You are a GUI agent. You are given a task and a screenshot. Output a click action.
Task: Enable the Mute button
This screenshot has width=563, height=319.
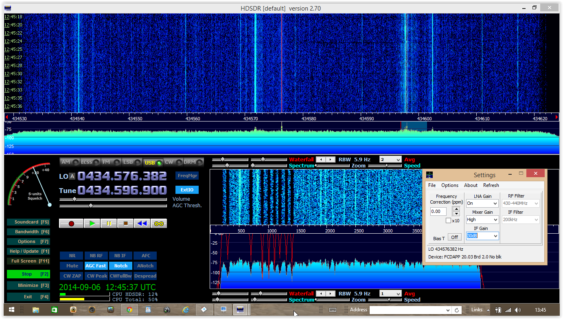[x=72, y=266]
